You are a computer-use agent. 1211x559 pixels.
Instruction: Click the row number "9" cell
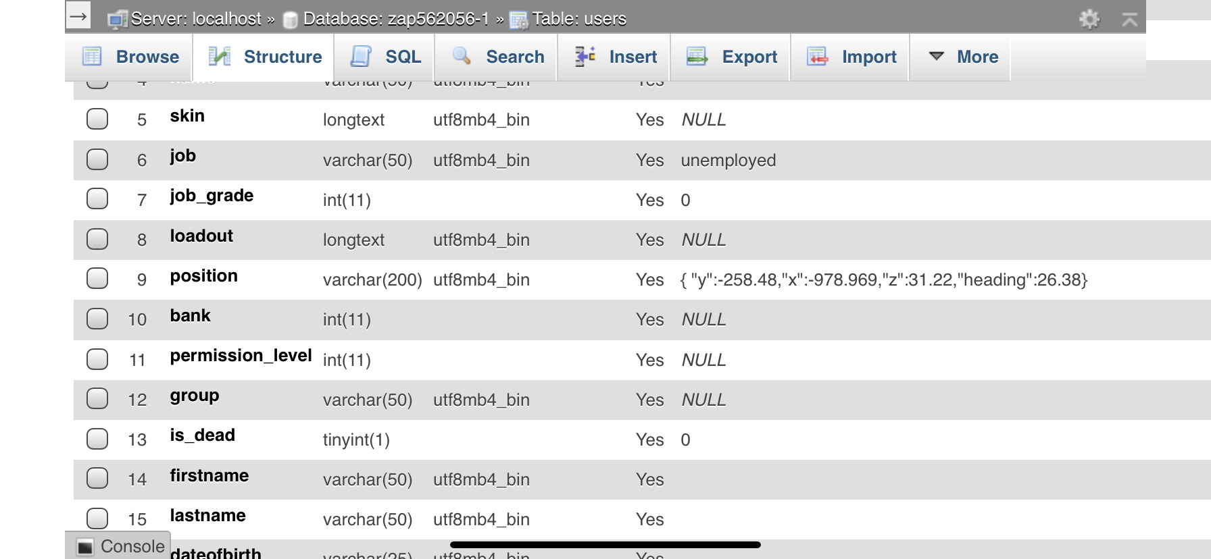point(142,279)
